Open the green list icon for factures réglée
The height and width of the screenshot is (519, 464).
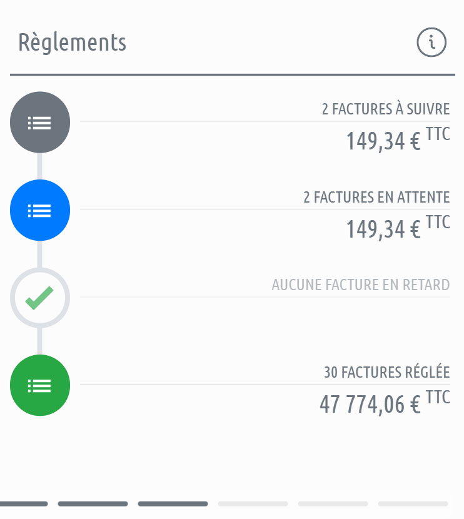(40, 385)
